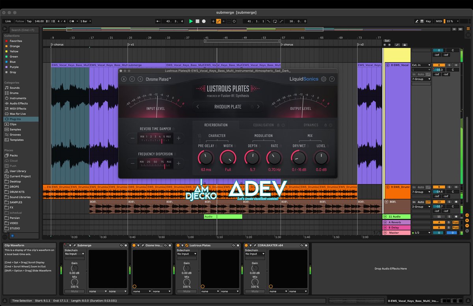Decrease Reverb Time Damper with minus button
473x306 pixels.
[x=132, y=138]
